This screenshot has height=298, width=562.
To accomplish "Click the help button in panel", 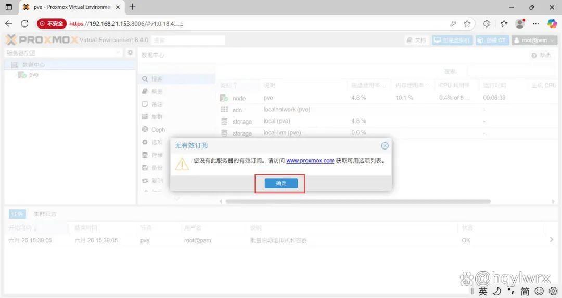I will 541,56.
